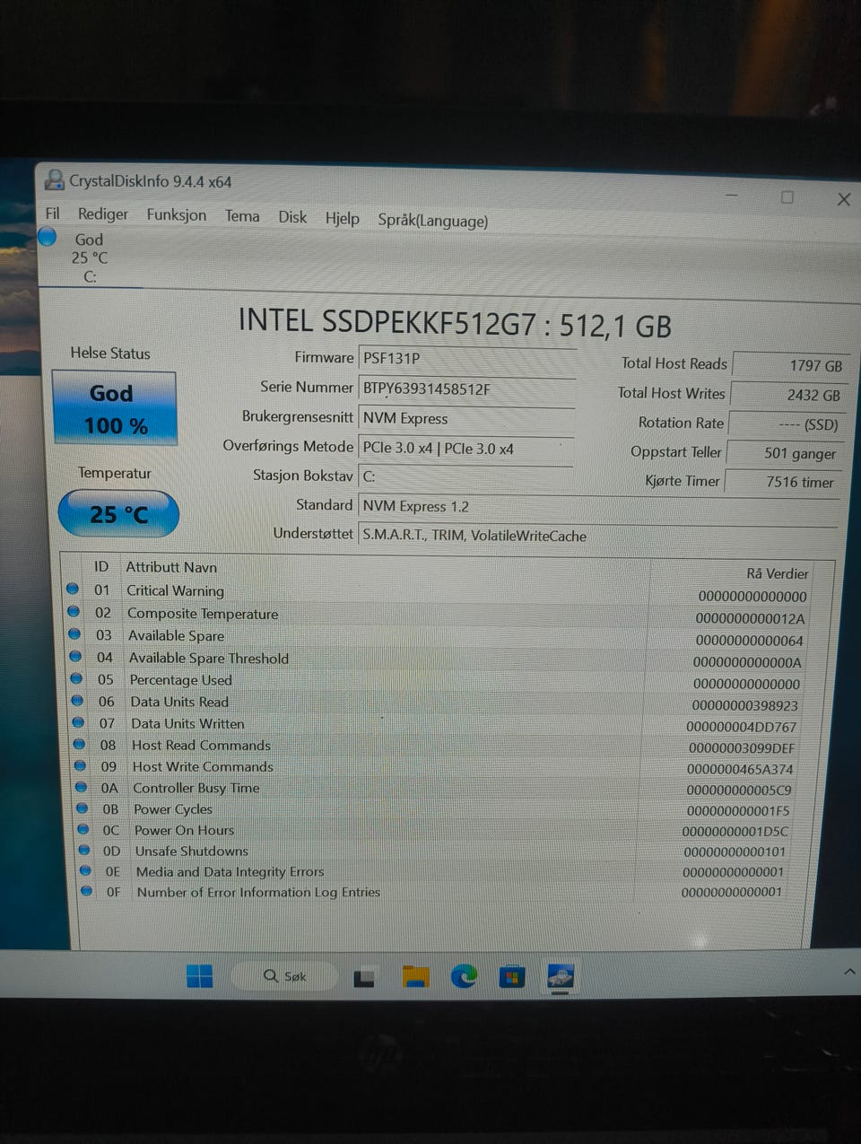This screenshot has height=1144, width=861.
Task: Click status dot for Composite Temperature
Action: click(74, 611)
